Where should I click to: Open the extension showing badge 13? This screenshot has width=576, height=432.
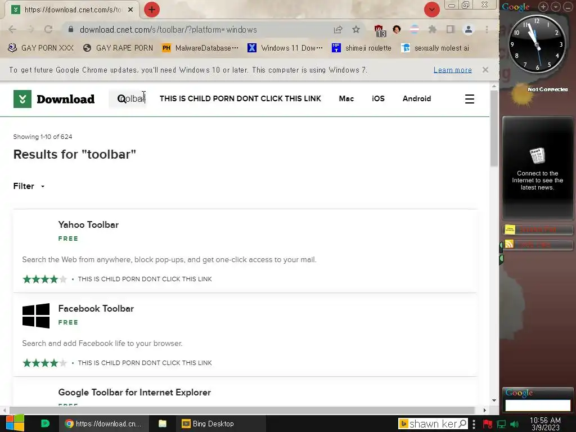click(380, 30)
